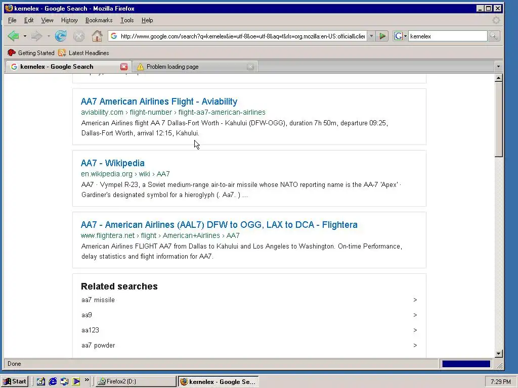Open the Windows Start menu
The width and height of the screenshot is (518, 388).
coord(15,381)
